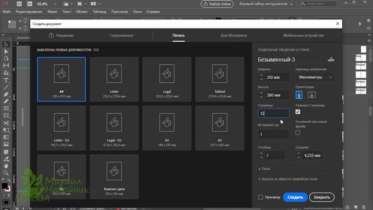Choose portrait orientation

(x=299, y=94)
